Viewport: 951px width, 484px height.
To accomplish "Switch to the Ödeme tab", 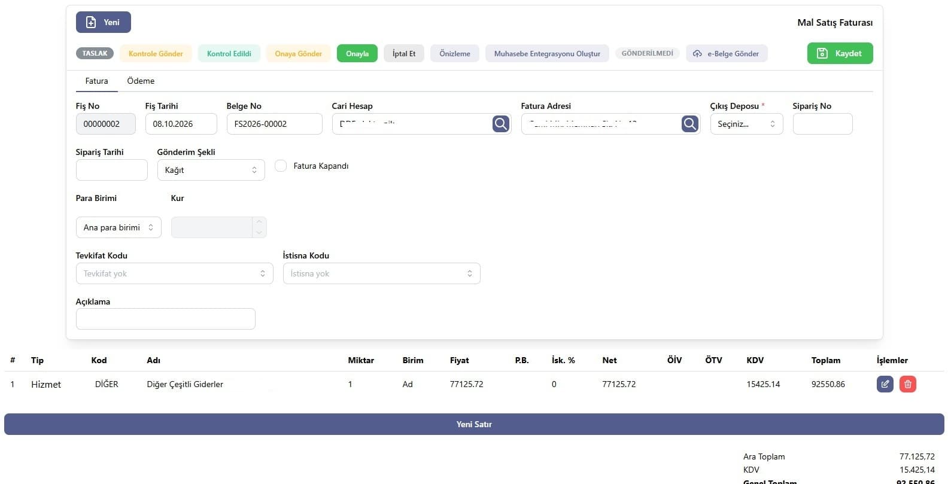I will click(141, 81).
